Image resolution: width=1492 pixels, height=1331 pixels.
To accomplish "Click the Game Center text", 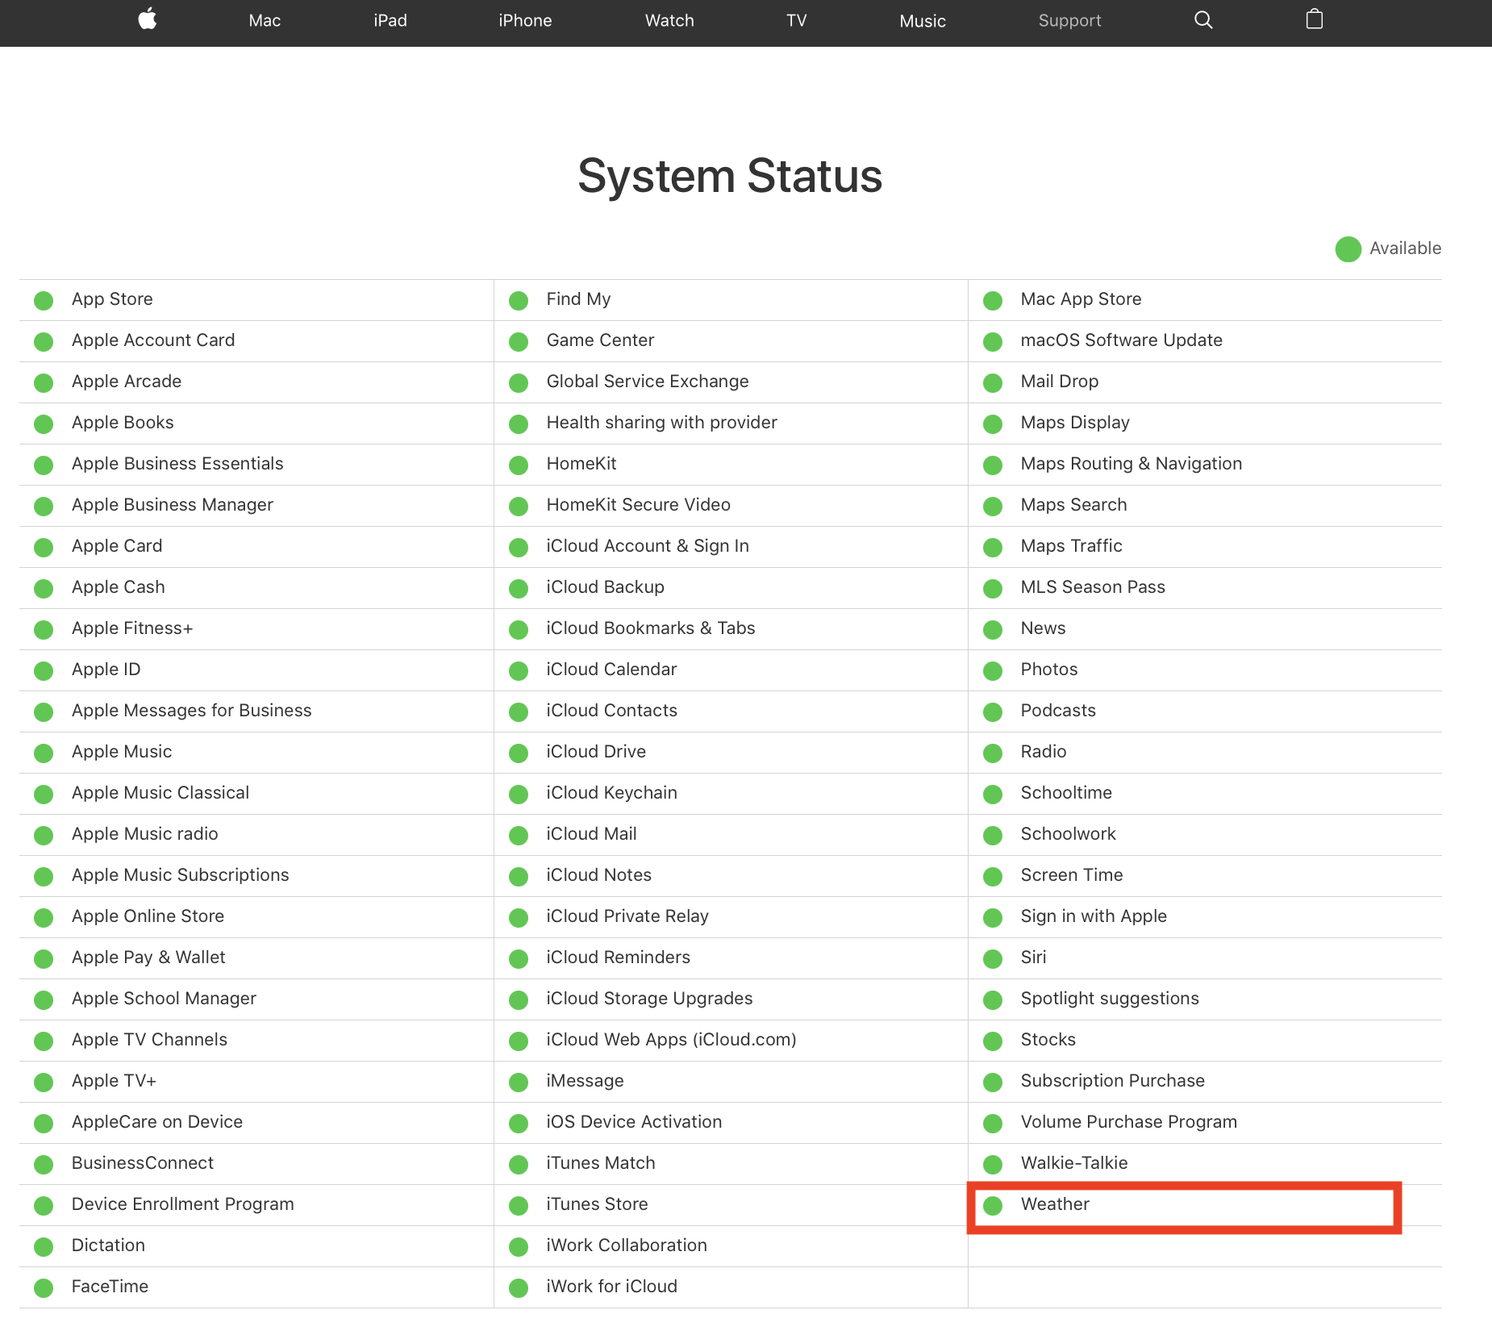I will click(600, 340).
